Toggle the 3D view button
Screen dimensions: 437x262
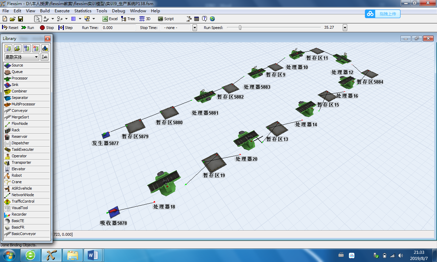(x=145, y=19)
